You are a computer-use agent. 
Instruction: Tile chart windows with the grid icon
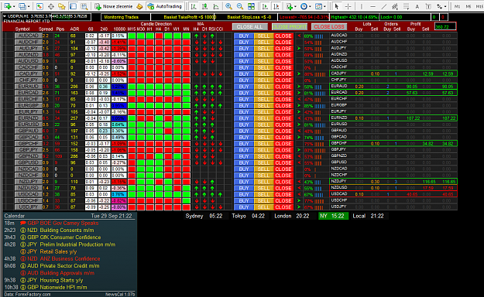251,6
